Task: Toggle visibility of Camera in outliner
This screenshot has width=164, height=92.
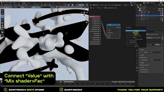Action: click(x=161, y=12)
